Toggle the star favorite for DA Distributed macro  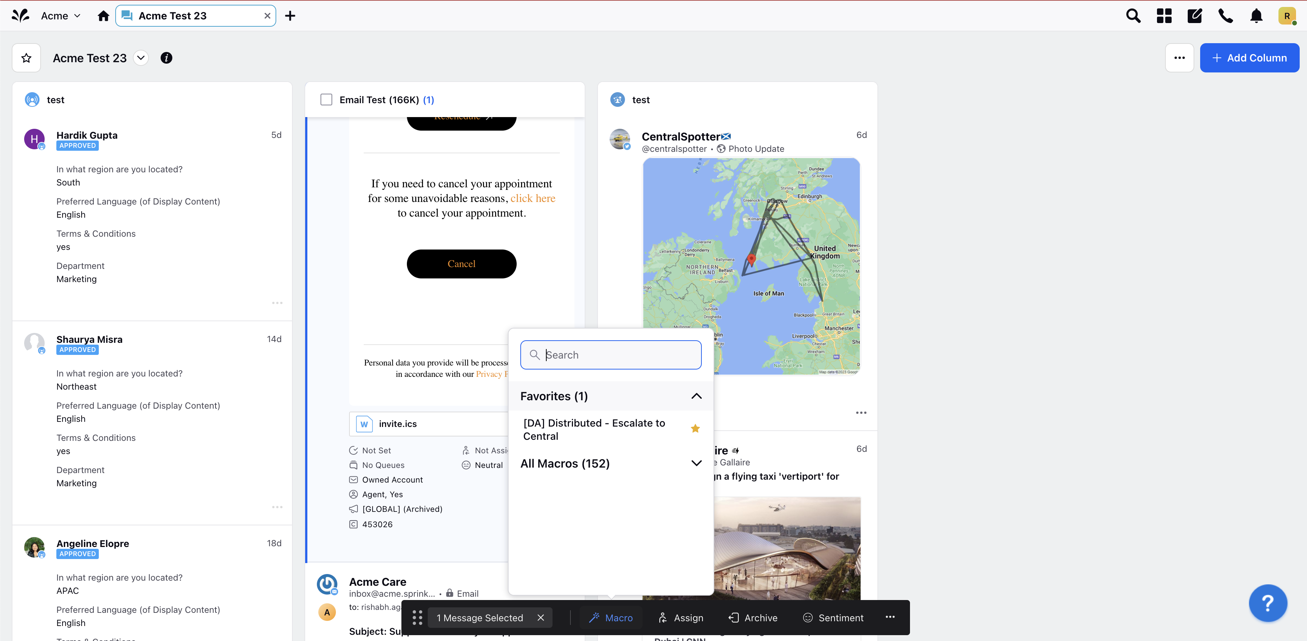[695, 428]
